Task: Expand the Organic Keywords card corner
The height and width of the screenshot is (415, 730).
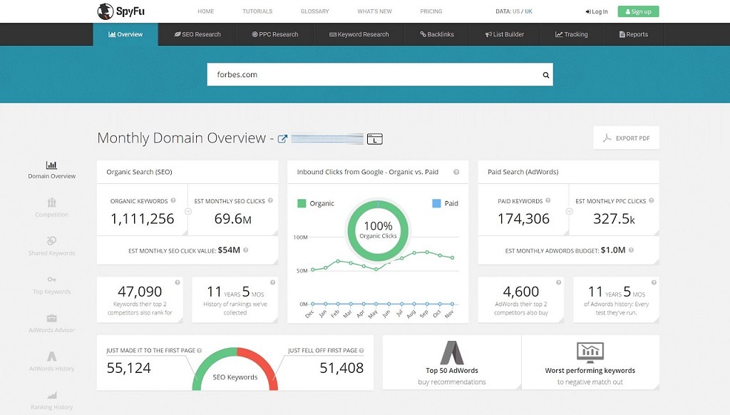Action: pyautogui.click(x=185, y=232)
